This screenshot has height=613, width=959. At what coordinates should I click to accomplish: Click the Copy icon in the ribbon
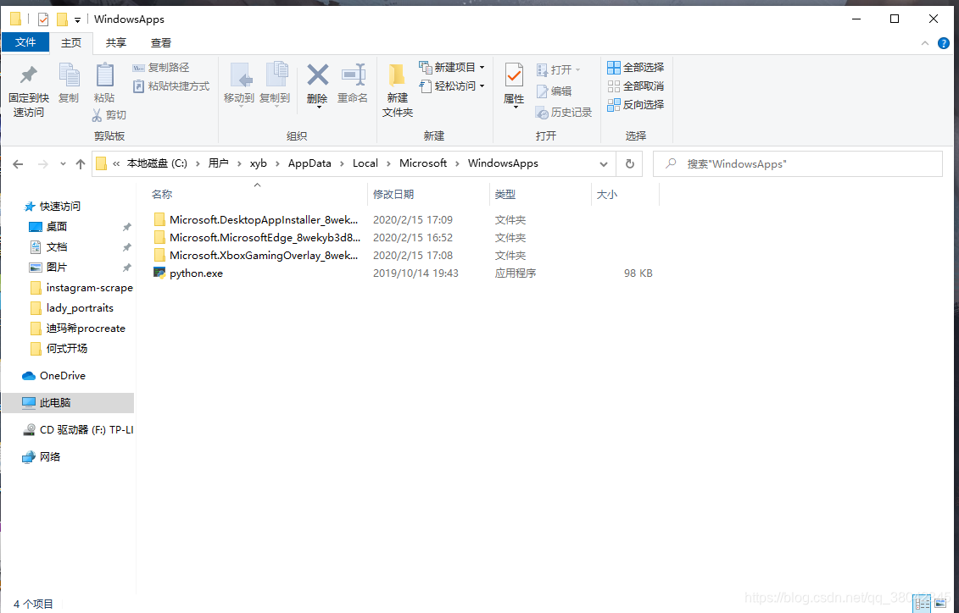point(69,75)
